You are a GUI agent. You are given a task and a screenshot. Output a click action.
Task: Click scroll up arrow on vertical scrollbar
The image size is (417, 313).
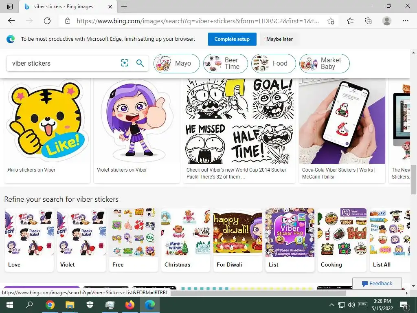point(414,53)
